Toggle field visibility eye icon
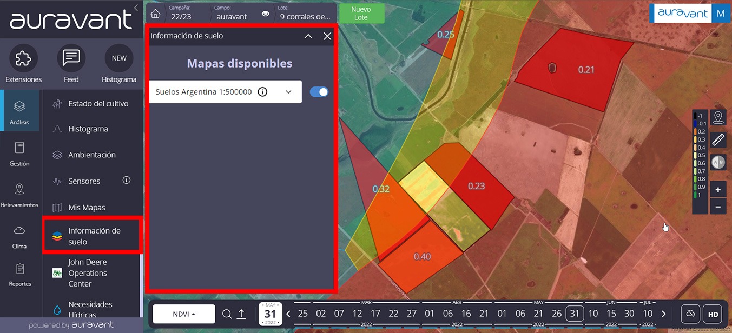The image size is (732, 333). click(265, 14)
